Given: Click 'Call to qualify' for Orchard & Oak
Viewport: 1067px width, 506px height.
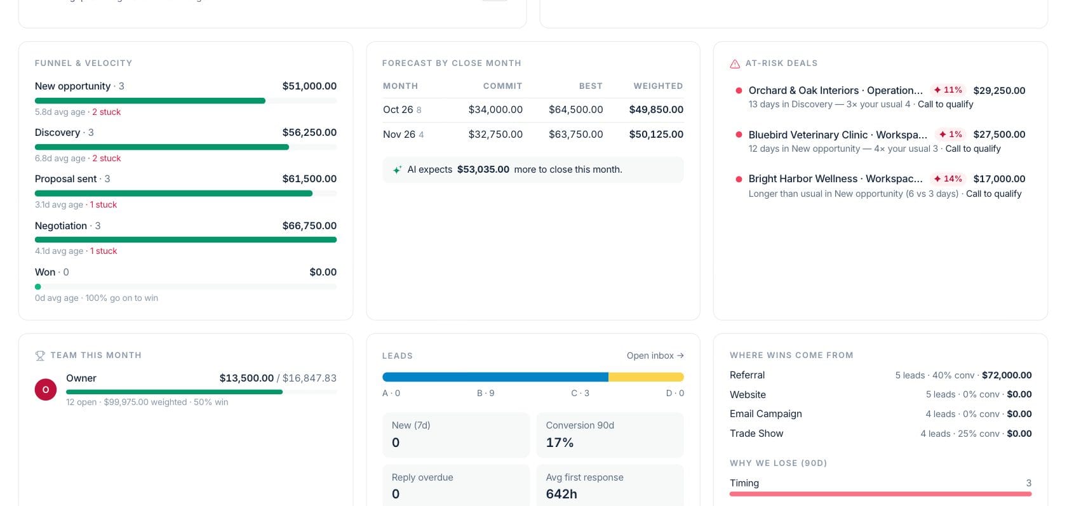Looking at the screenshot, I should click(945, 104).
